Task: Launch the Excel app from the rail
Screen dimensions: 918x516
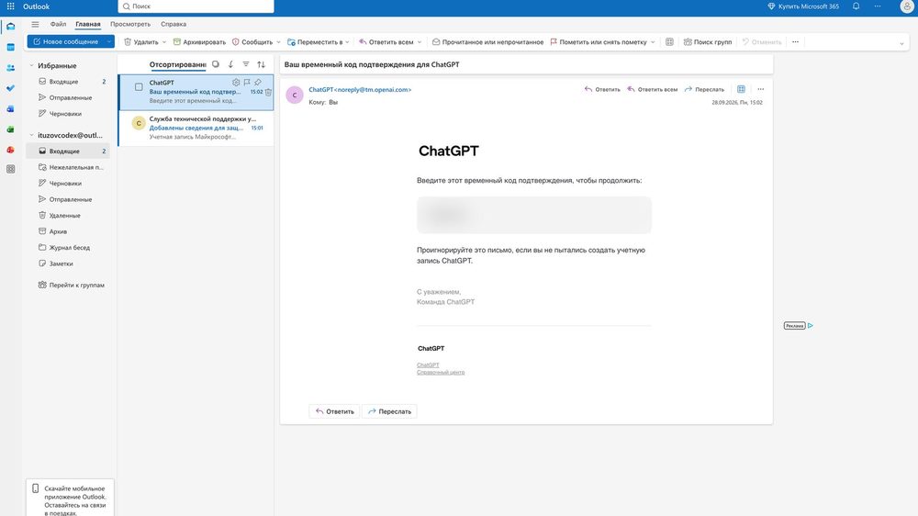Action: click(10, 129)
